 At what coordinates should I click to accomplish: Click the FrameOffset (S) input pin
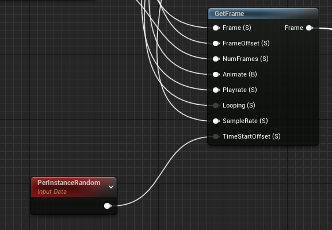click(216, 43)
